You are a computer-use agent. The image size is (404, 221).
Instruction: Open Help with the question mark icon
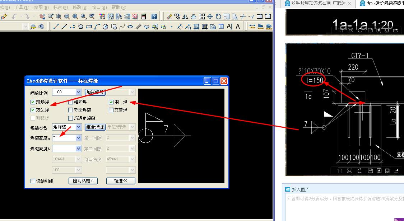(x=154, y=17)
